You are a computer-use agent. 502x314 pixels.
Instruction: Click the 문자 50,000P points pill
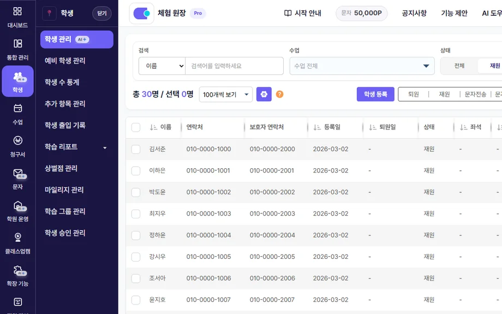click(x=361, y=13)
